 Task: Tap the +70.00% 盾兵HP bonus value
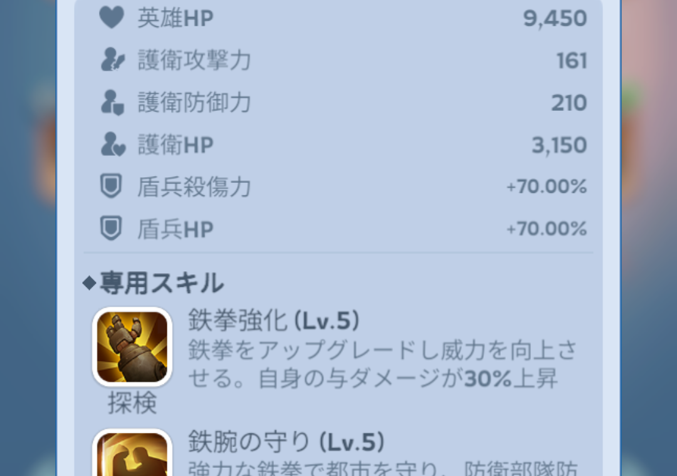coord(547,228)
